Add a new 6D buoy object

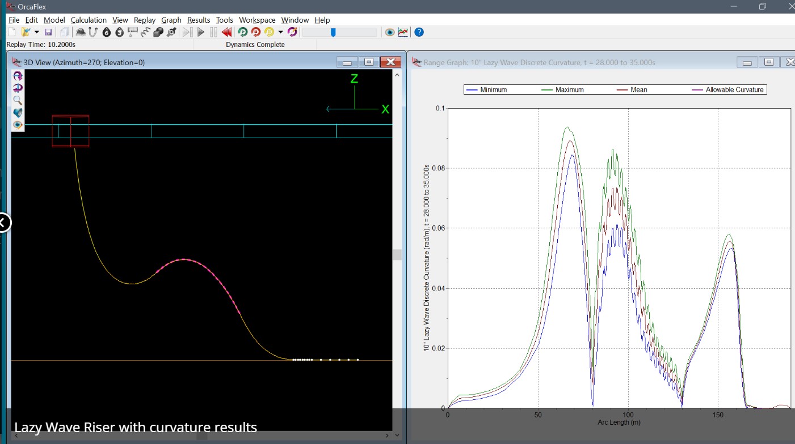[106, 32]
